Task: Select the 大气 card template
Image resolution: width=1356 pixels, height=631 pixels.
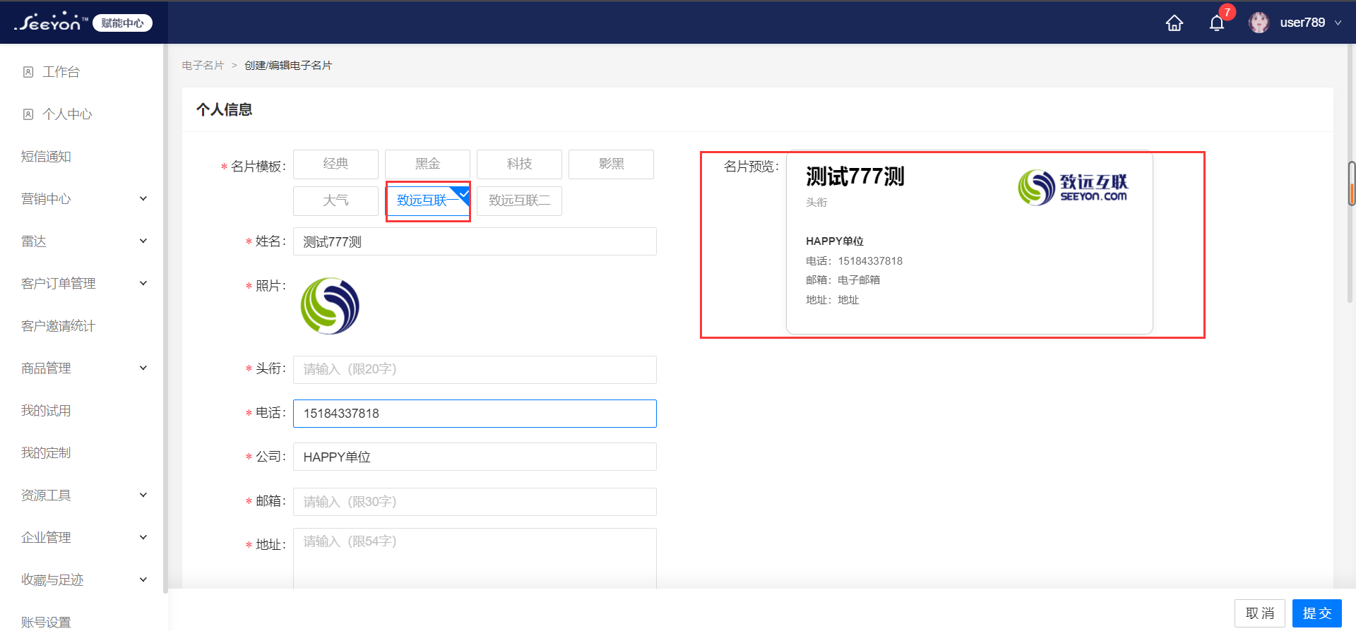Action: coord(335,200)
